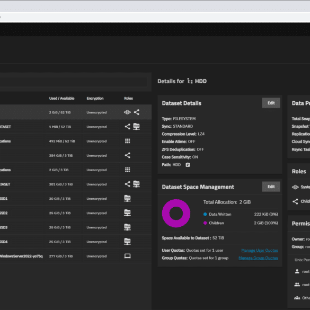310x310 pixels.
Task: Click the 'ZFS Deduplication: OFF' line
Action: (x=183, y=149)
